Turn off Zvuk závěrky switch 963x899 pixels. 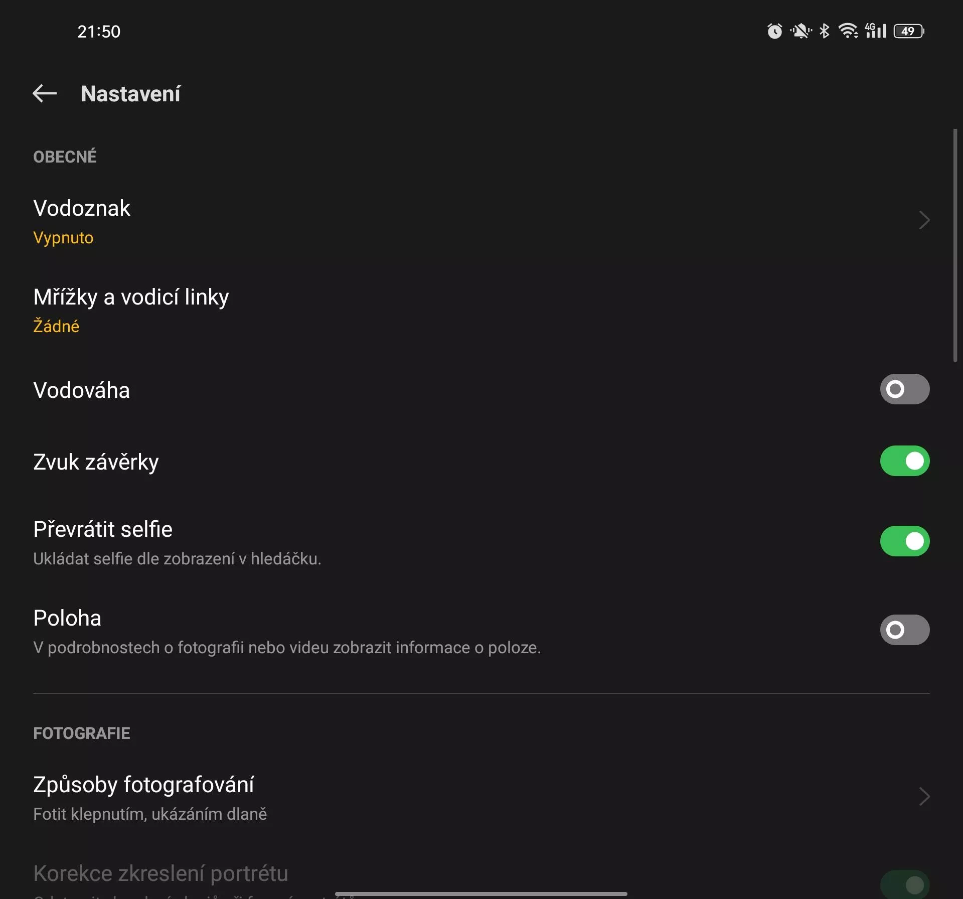[904, 461]
